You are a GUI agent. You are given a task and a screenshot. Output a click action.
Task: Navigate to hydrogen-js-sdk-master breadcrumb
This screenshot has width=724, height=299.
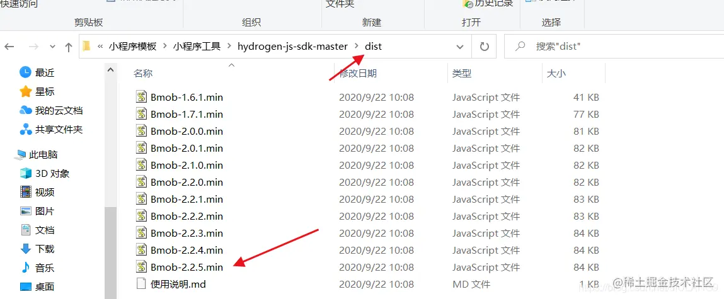point(293,47)
